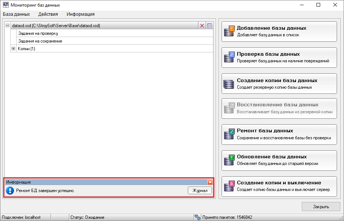Open the Информация menu

[81, 14]
